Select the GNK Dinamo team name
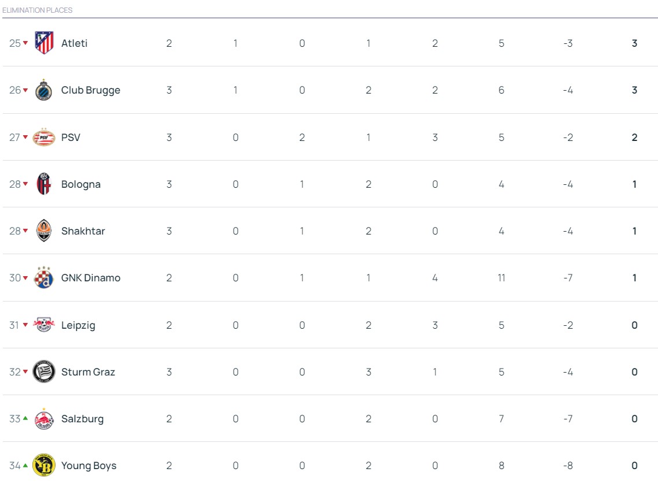 point(91,278)
